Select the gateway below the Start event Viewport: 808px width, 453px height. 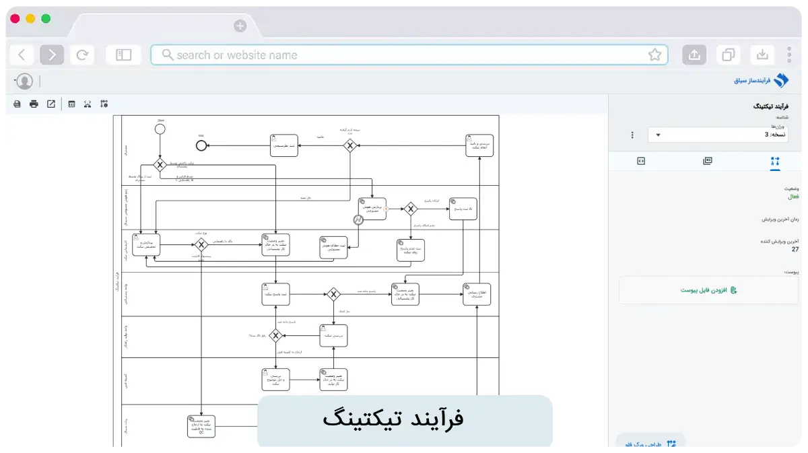click(x=160, y=164)
